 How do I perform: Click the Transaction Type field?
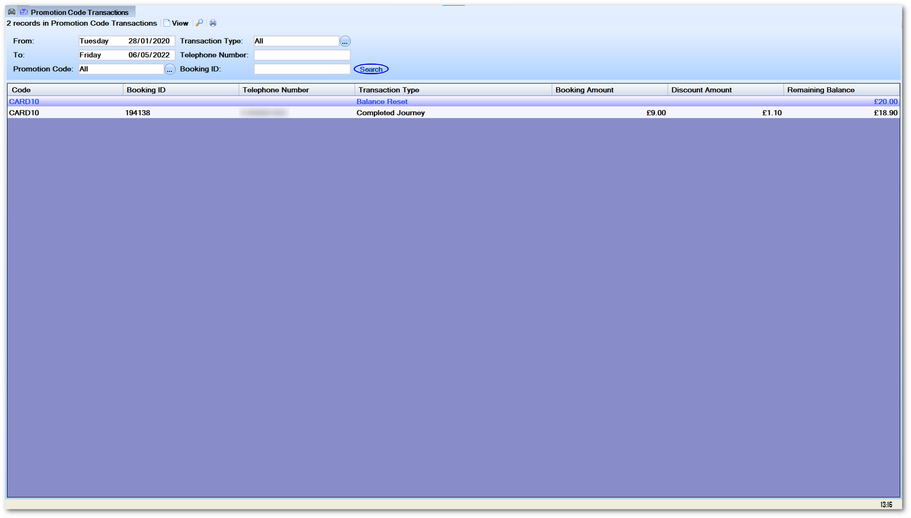tap(297, 41)
